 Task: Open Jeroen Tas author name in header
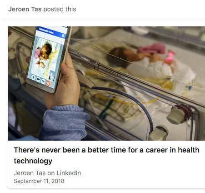[25, 9]
